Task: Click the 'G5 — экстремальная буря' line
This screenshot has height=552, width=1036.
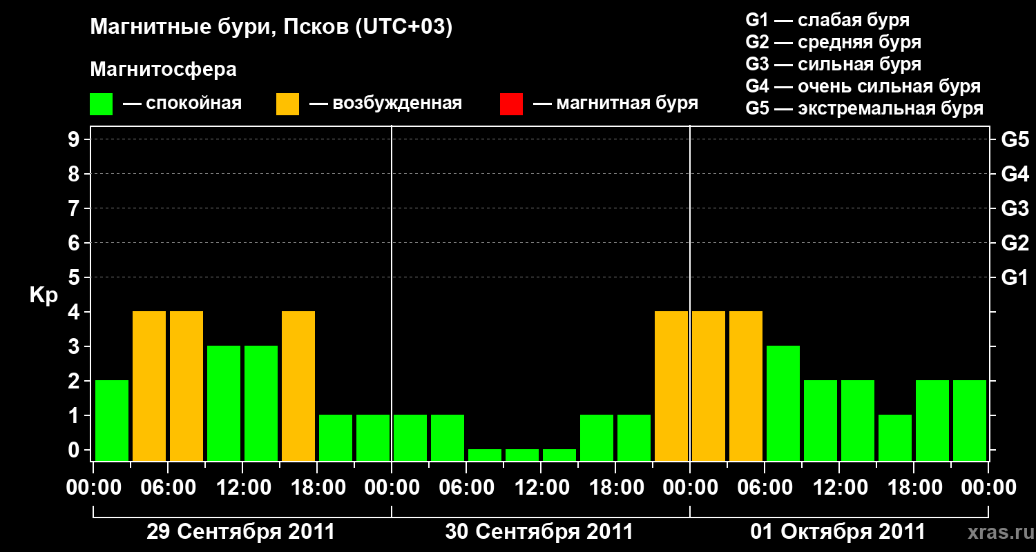Action: point(864,108)
